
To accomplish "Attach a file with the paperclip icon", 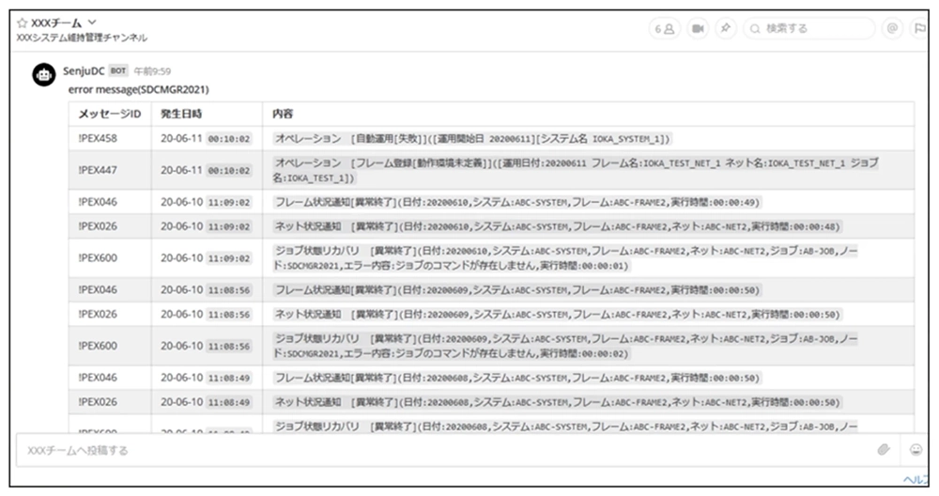I will tap(884, 450).
